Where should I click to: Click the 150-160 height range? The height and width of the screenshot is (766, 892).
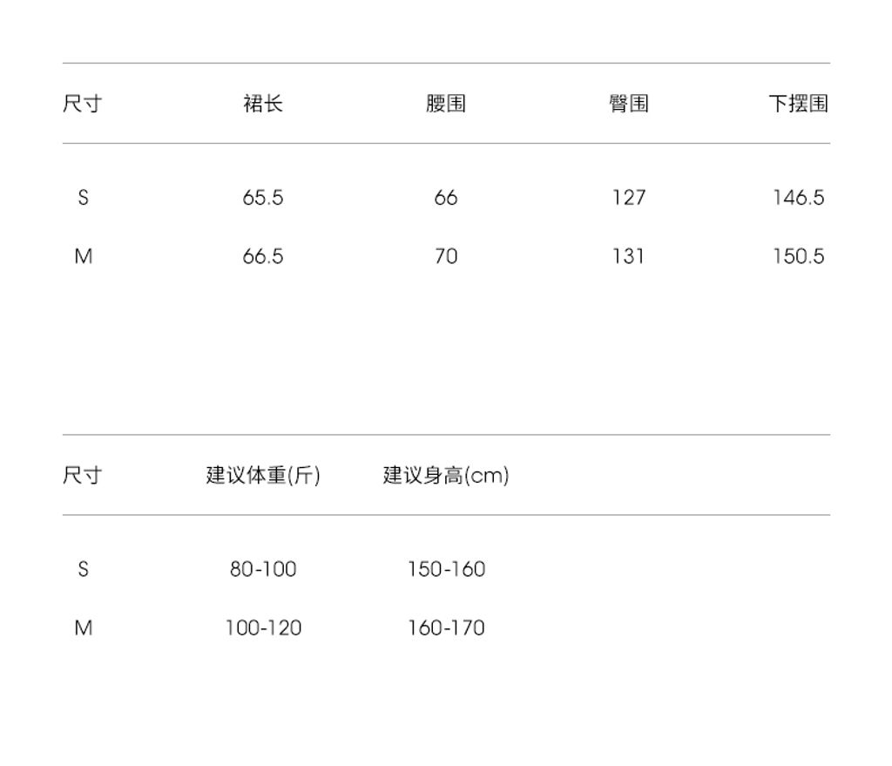point(446,569)
